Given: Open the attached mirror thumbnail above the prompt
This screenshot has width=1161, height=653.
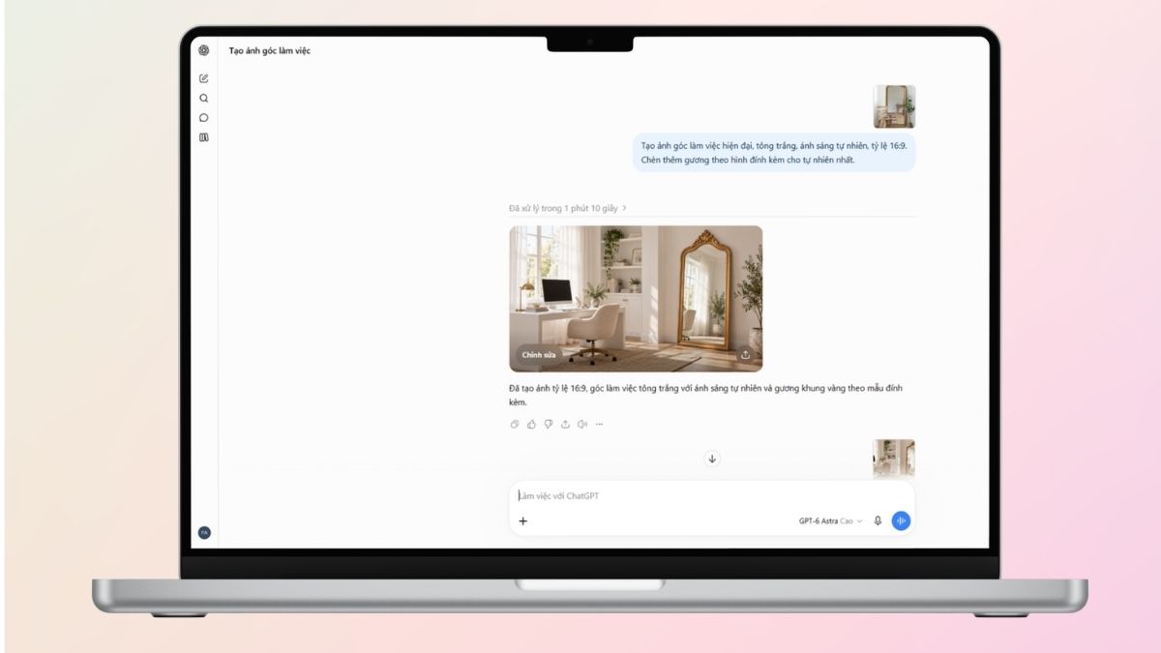Looking at the screenshot, I should 894,106.
